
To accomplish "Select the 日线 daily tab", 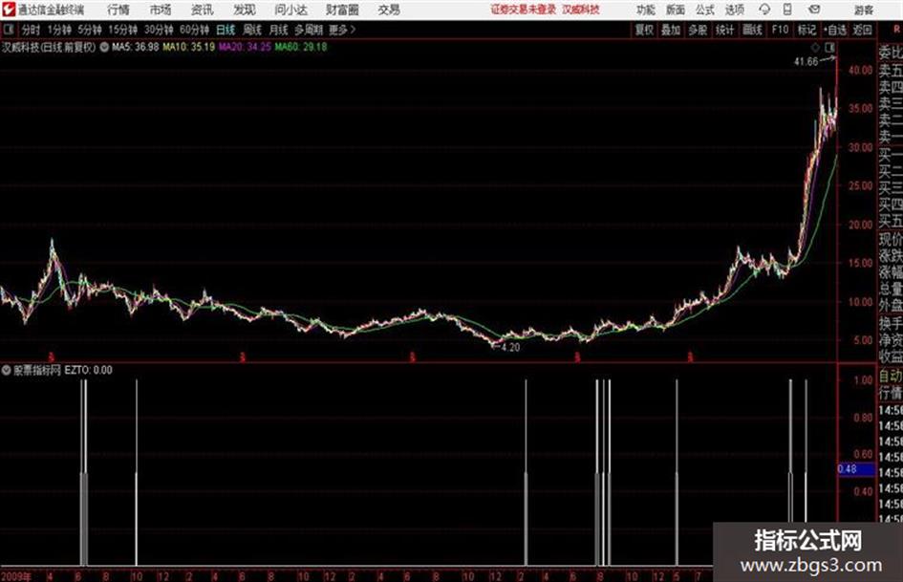I will point(226,30).
